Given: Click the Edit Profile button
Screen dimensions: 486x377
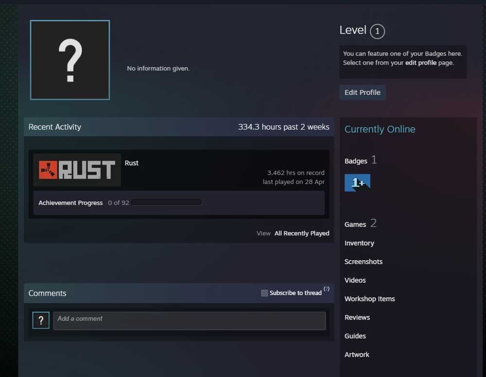Looking at the screenshot, I should (363, 92).
